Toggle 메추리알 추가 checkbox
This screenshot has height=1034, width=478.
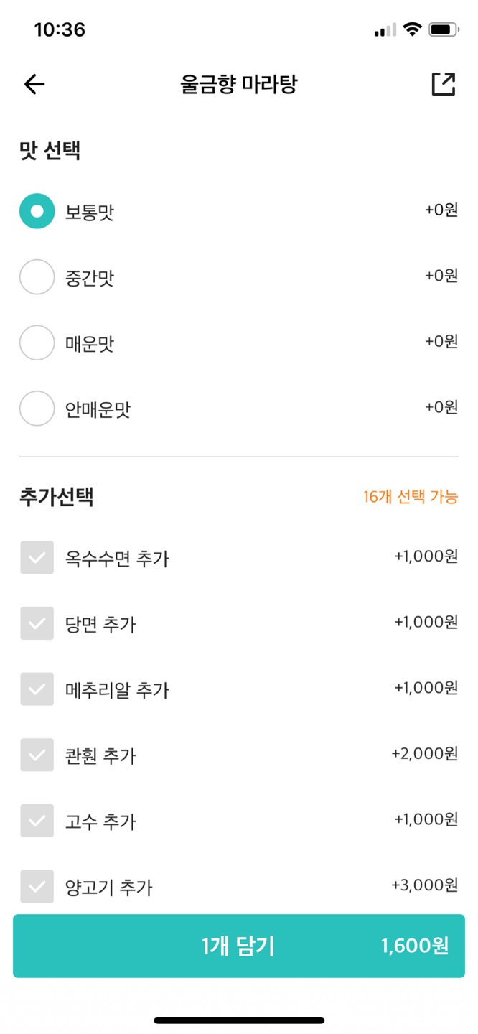(37, 689)
